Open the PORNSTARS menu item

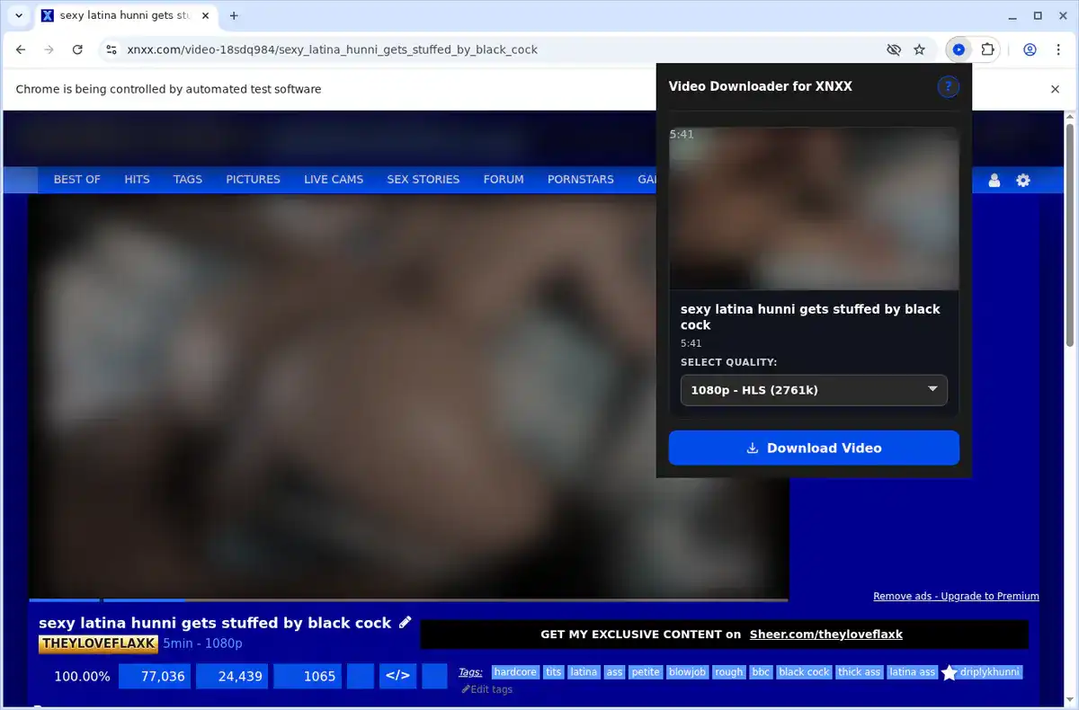581,180
